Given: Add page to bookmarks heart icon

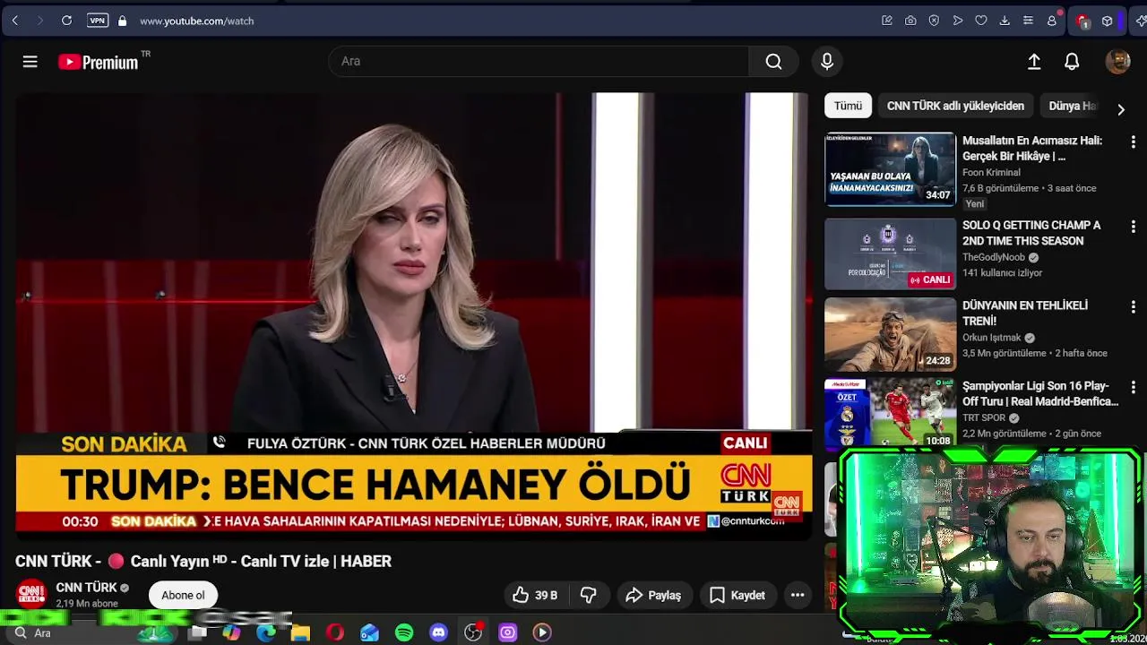Looking at the screenshot, I should tap(981, 21).
